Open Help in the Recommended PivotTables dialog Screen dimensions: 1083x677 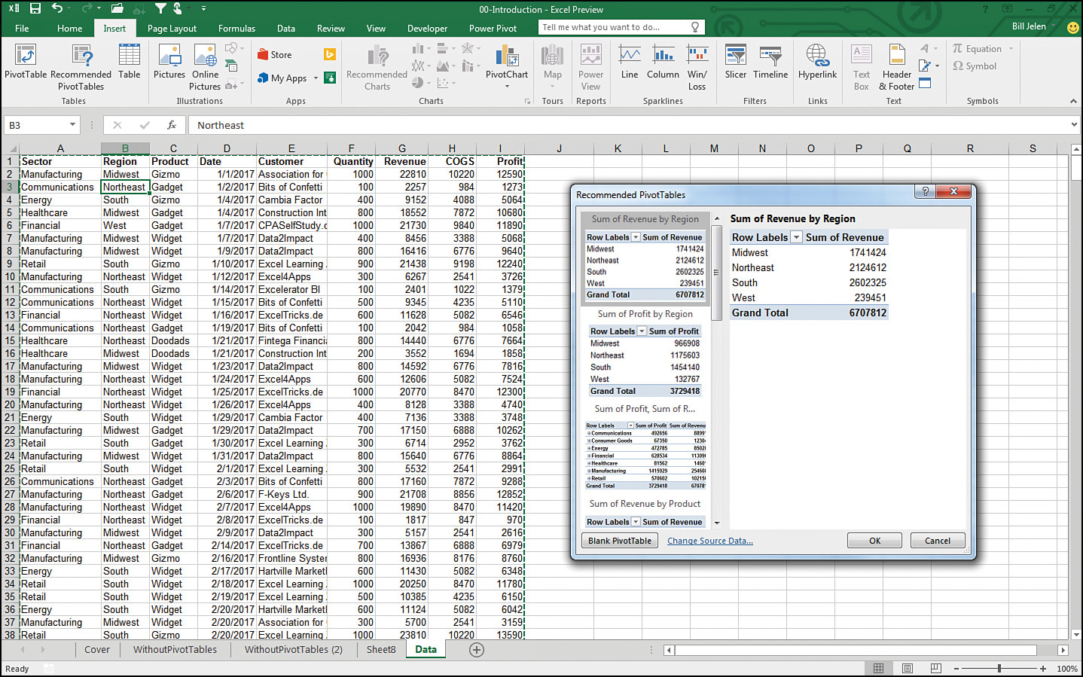coord(926,191)
